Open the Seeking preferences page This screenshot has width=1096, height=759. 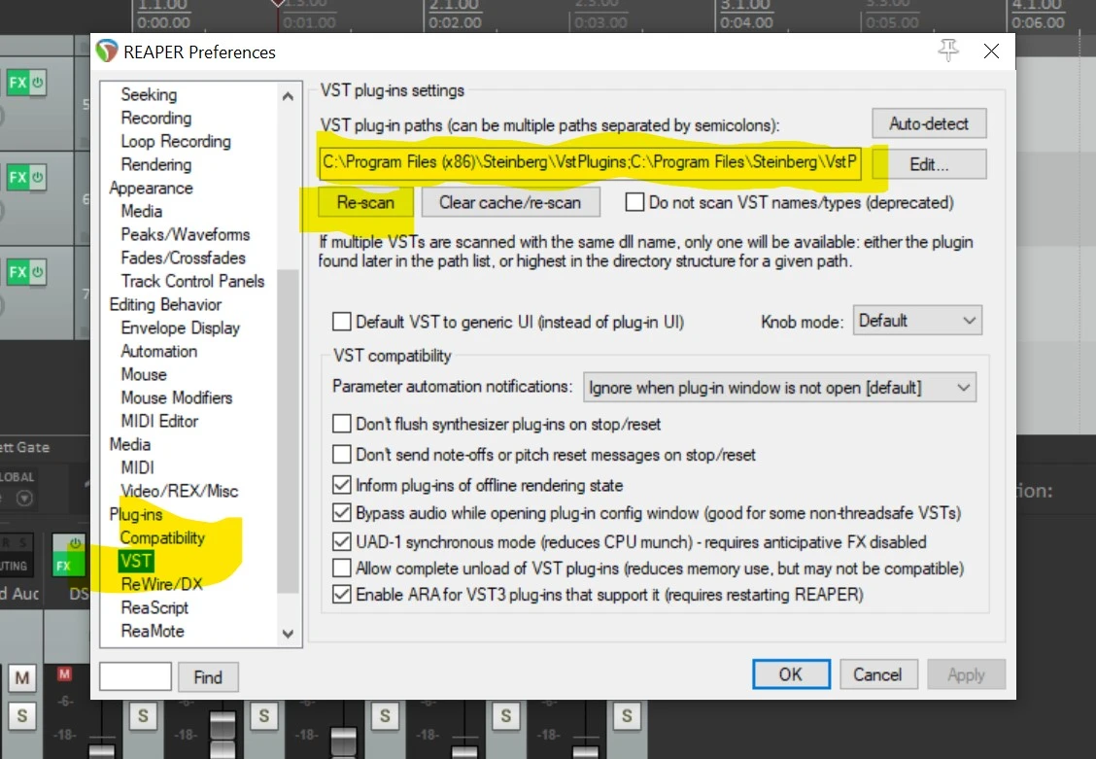point(149,94)
